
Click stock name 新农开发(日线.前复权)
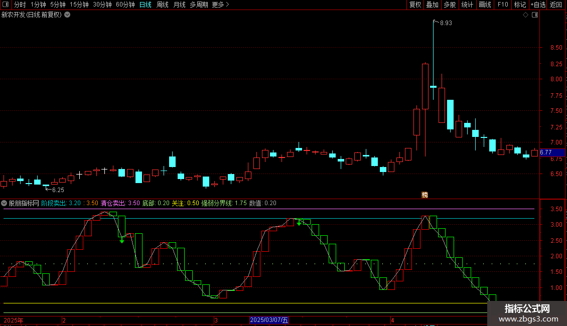pos(32,15)
